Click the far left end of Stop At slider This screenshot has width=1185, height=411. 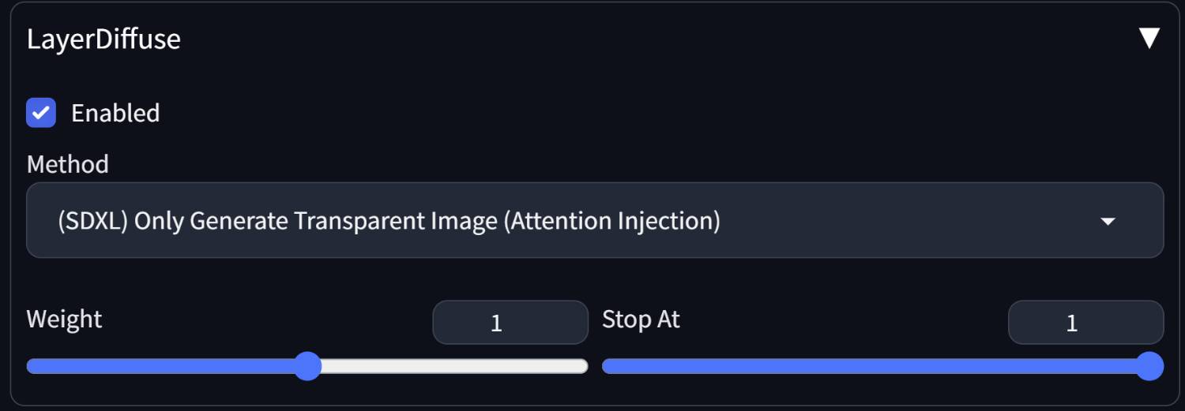coord(606,366)
